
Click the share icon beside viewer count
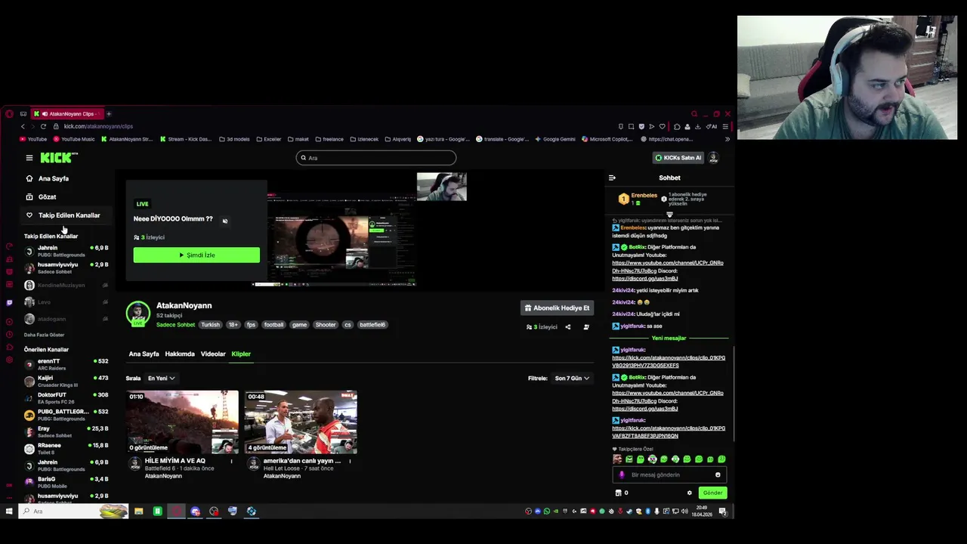[567, 327]
